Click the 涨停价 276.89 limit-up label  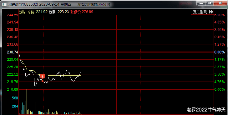(x=81, y=12)
